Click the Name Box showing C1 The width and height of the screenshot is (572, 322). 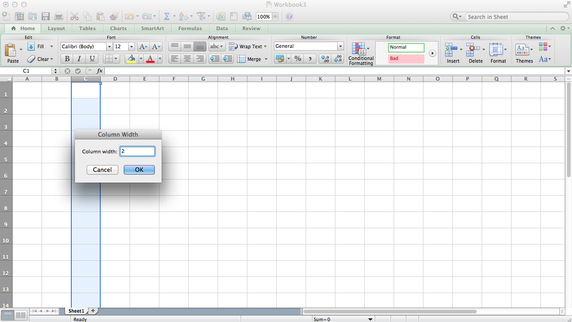26,71
